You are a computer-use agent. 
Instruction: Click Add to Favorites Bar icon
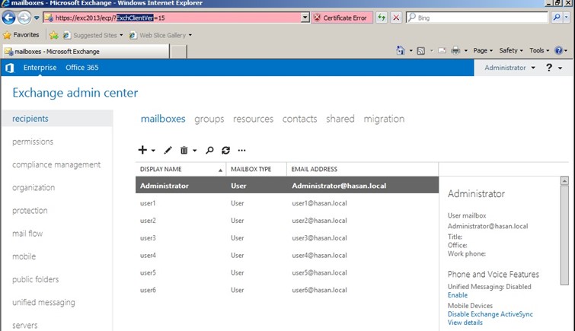coord(53,35)
